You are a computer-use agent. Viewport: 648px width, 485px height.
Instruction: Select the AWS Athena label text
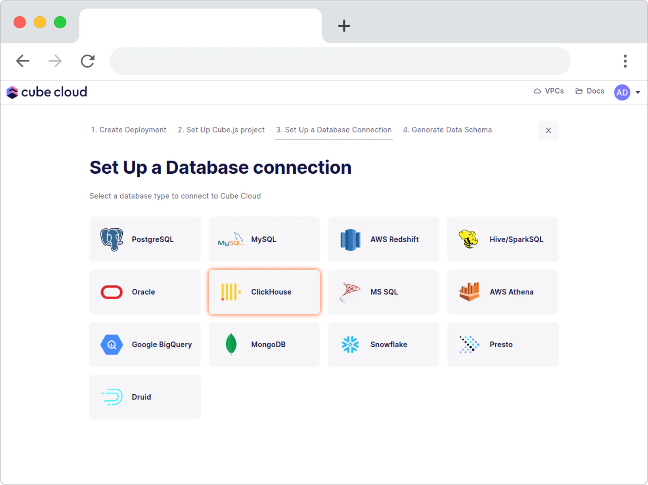tap(512, 292)
